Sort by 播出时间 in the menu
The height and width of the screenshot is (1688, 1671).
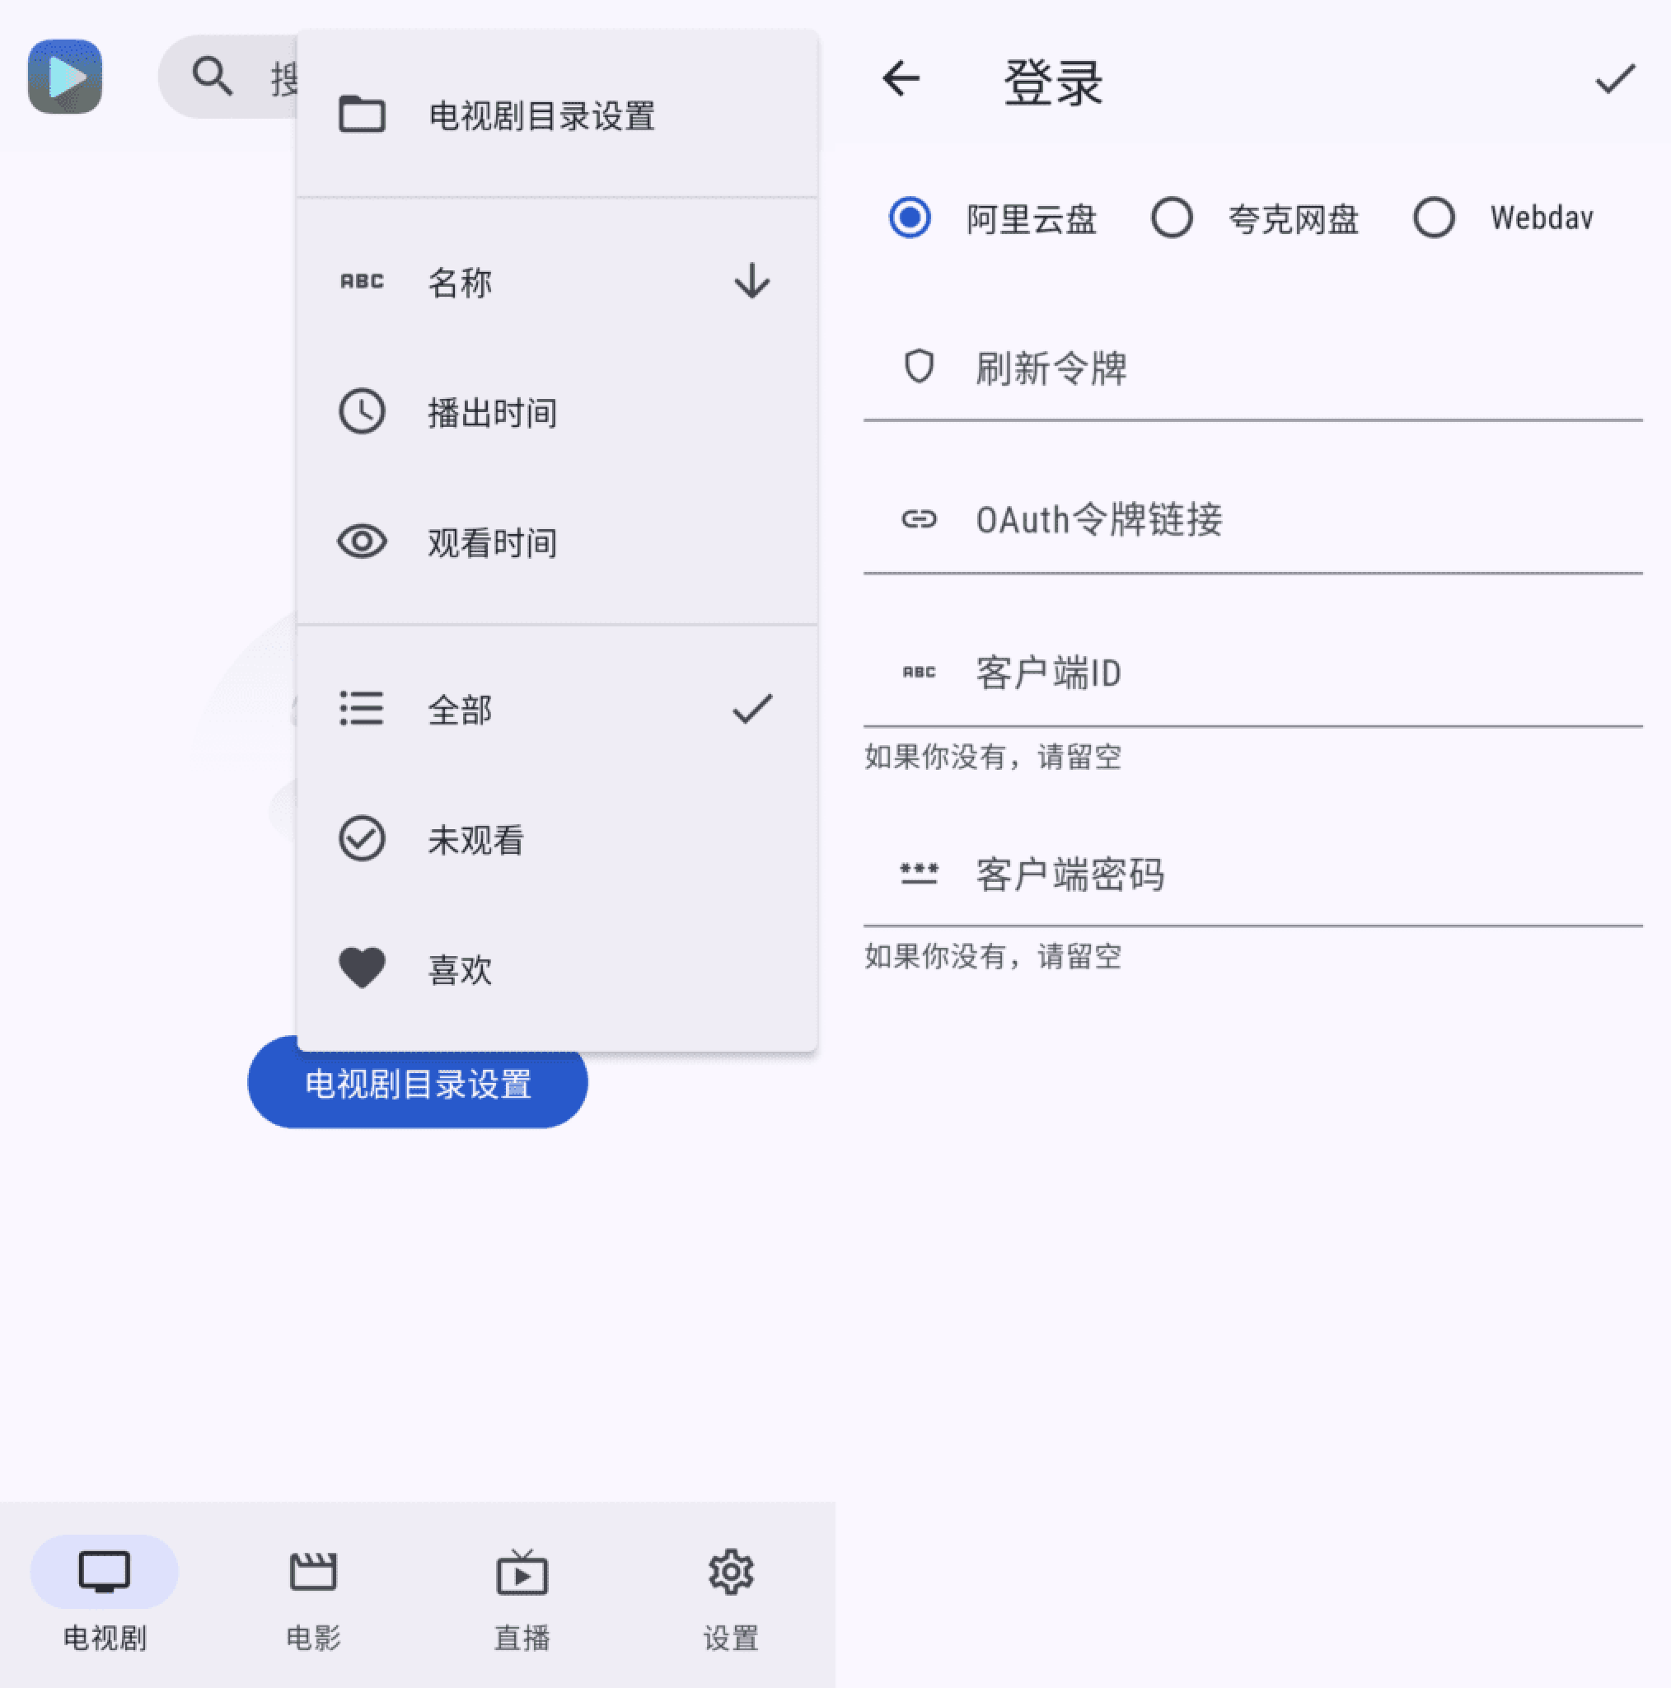point(557,412)
